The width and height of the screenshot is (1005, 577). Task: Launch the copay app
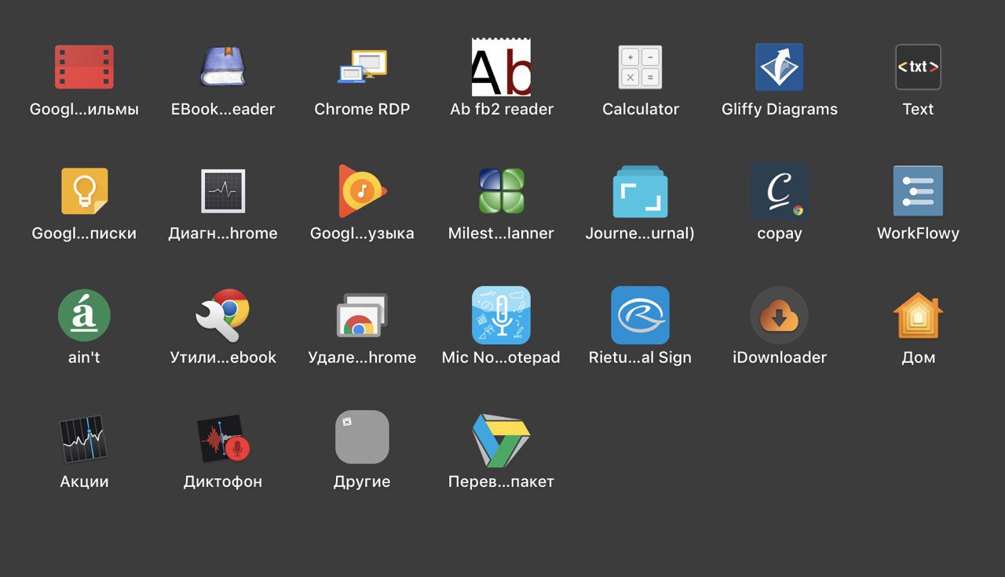[780, 191]
